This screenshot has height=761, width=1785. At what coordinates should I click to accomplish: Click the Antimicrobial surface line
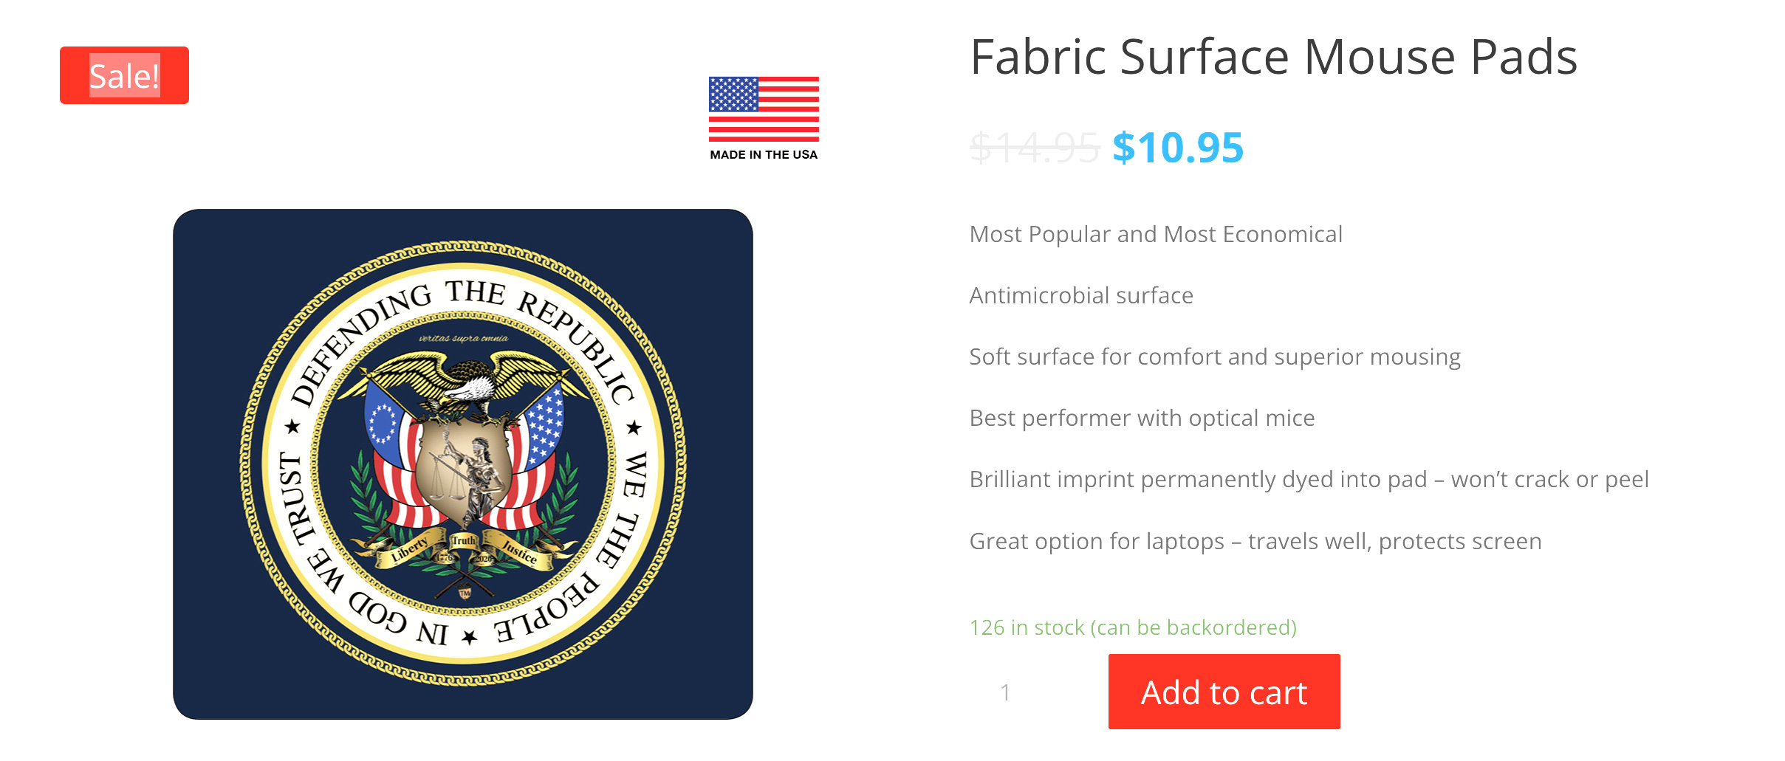click(x=1081, y=295)
